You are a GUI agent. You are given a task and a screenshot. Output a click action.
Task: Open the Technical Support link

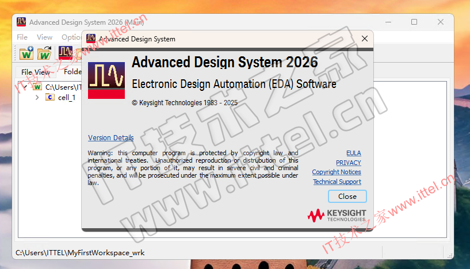pyautogui.click(x=337, y=182)
